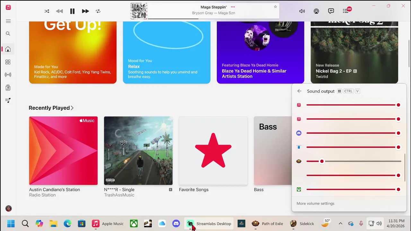This screenshot has width=411, height=231.
Task: Open the Favorite Songs playlist tile
Action: pos(213,151)
